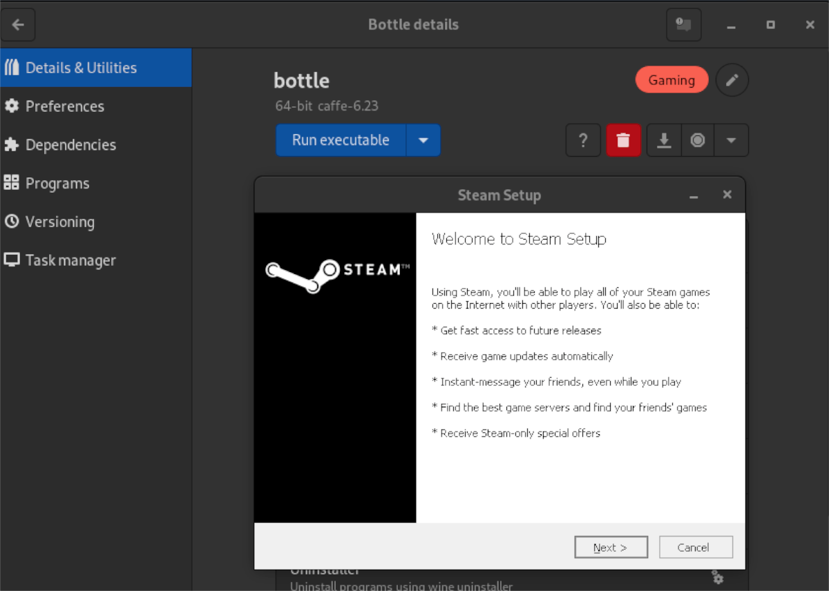This screenshot has height=591, width=829.
Task: Open the help question mark icon
Action: (583, 140)
